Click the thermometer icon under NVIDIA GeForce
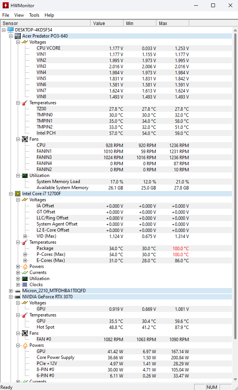238x390 pixels. tap(25, 315)
